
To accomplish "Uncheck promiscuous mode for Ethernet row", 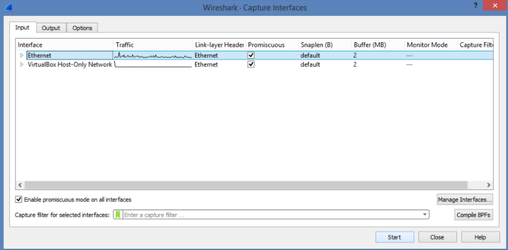I will 251,55.
